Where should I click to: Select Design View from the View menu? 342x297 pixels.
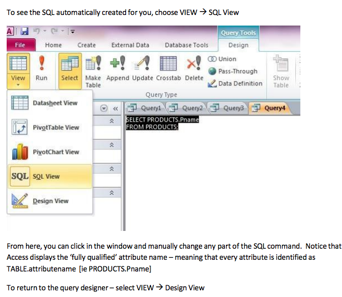tap(50, 201)
